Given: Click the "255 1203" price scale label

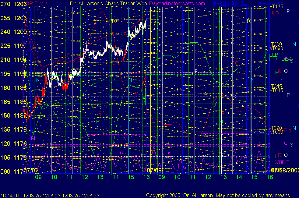Looking at the screenshot, I should (x=13, y=18).
